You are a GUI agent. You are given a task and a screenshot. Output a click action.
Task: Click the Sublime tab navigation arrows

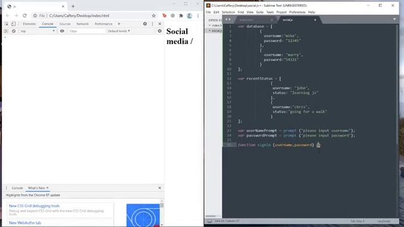pos(228,20)
